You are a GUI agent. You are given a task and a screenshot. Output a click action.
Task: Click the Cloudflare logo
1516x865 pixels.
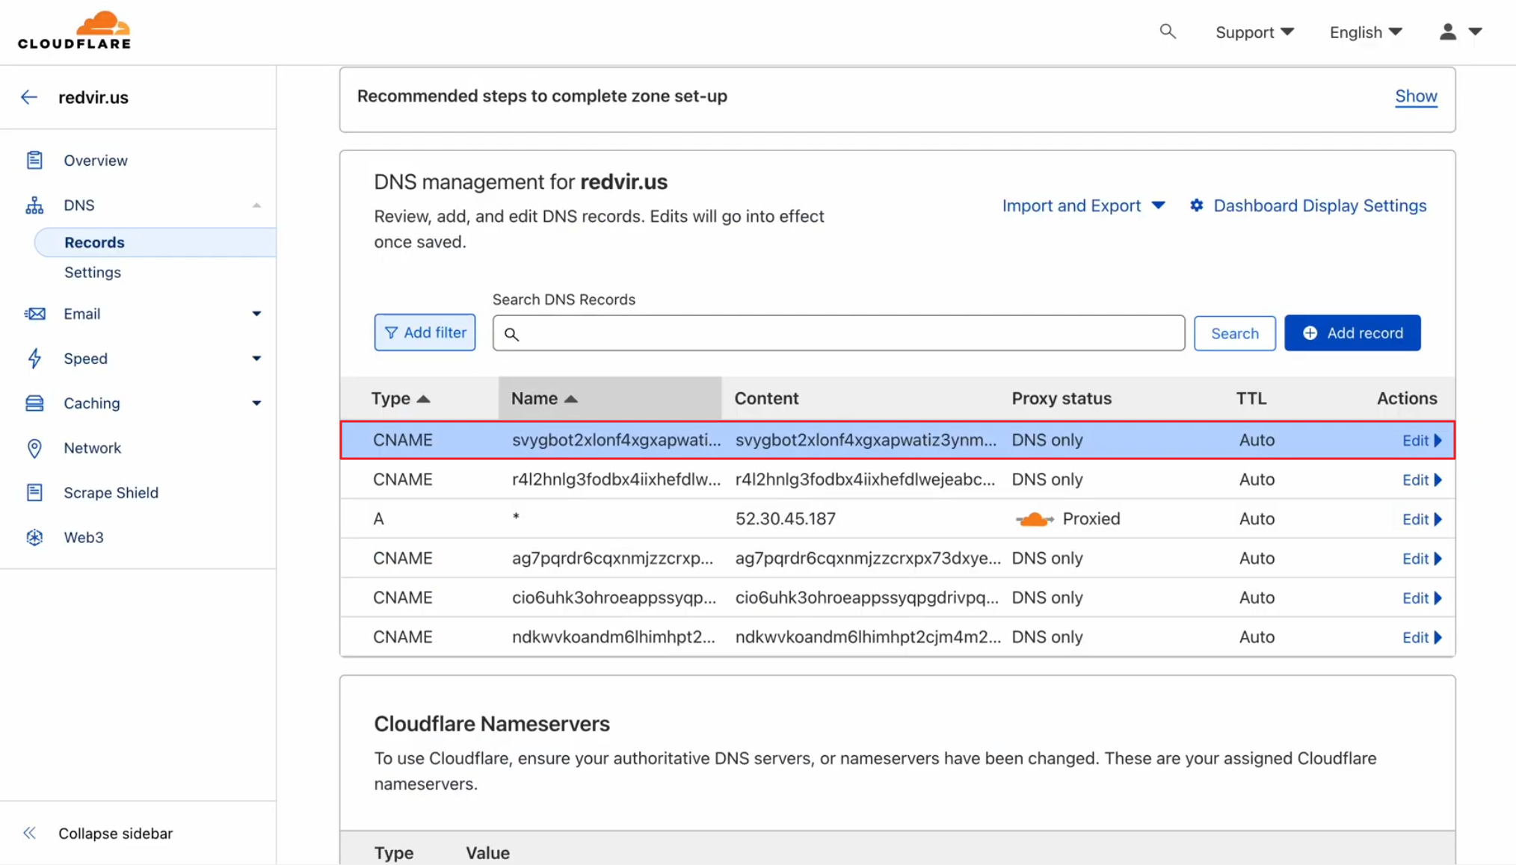coord(75,30)
